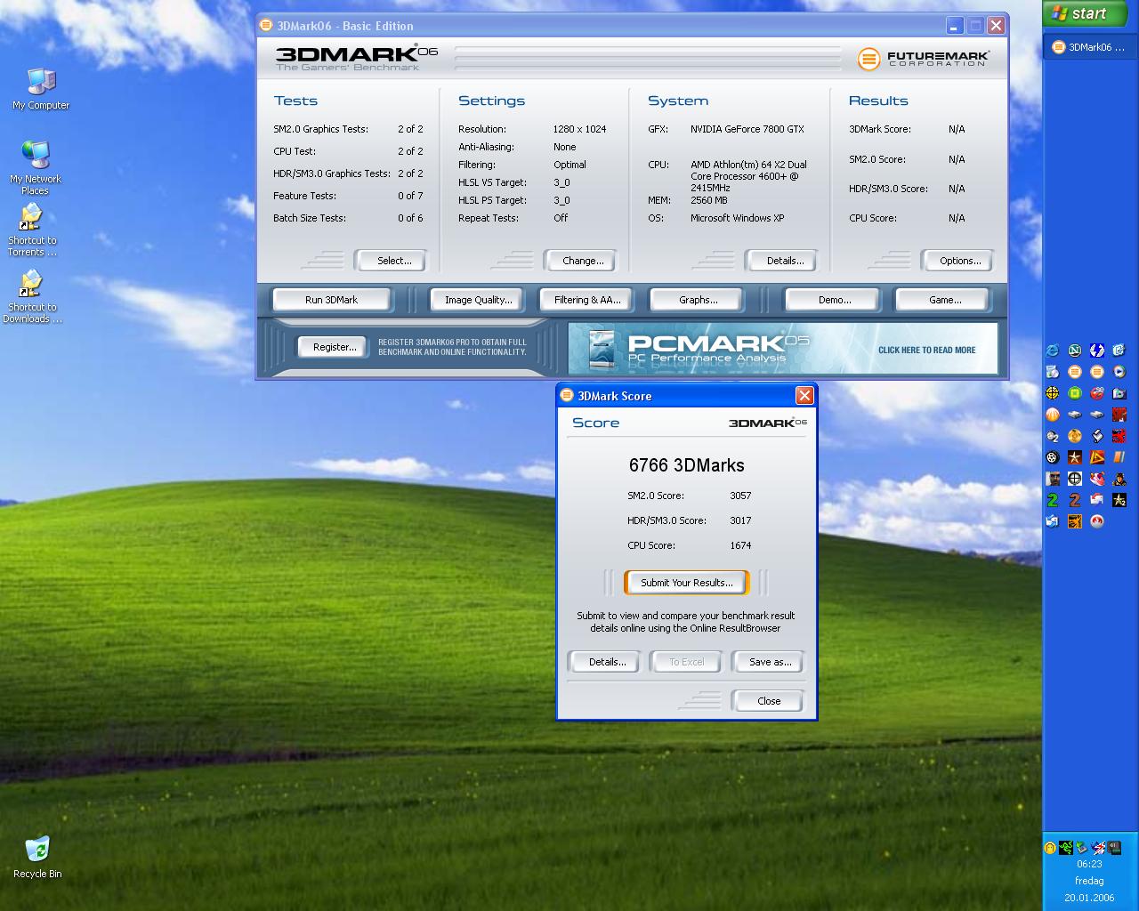
Task: Click the '6766 3DMarks' score text
Action: click(686, 465)
